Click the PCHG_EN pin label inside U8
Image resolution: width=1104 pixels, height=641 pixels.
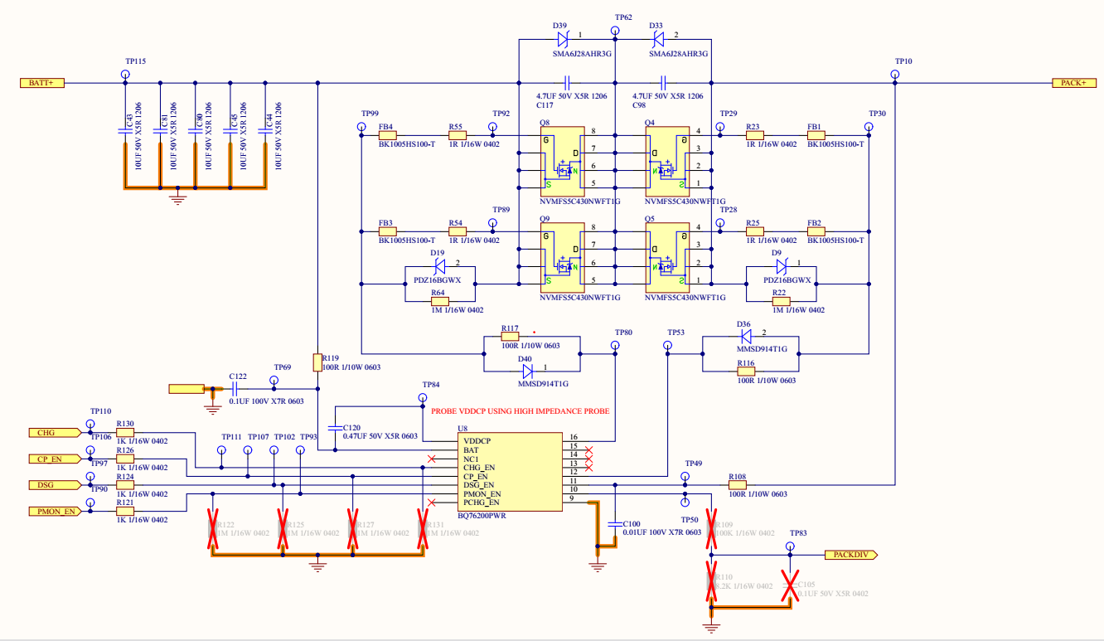482,503
